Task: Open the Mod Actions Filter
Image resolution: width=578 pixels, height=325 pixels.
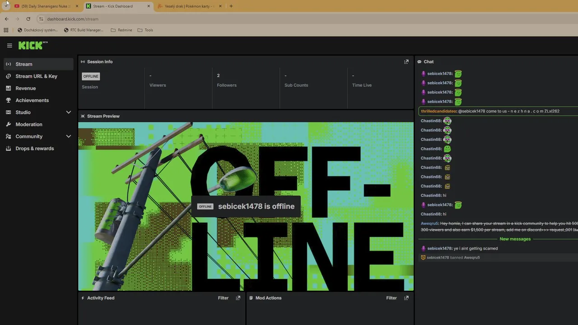Action: 392,298
